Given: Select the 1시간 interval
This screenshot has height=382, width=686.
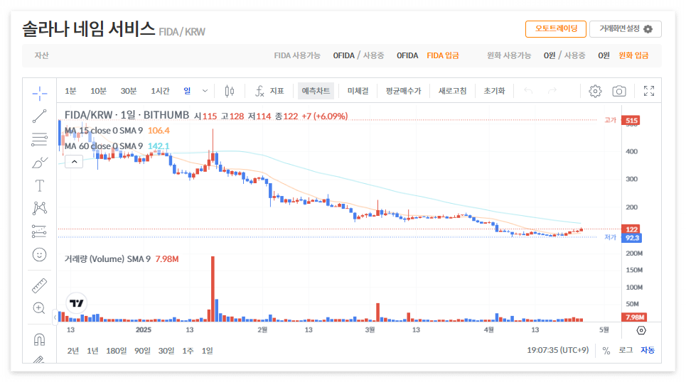Looking at the screenshot, I should point(160,91).
